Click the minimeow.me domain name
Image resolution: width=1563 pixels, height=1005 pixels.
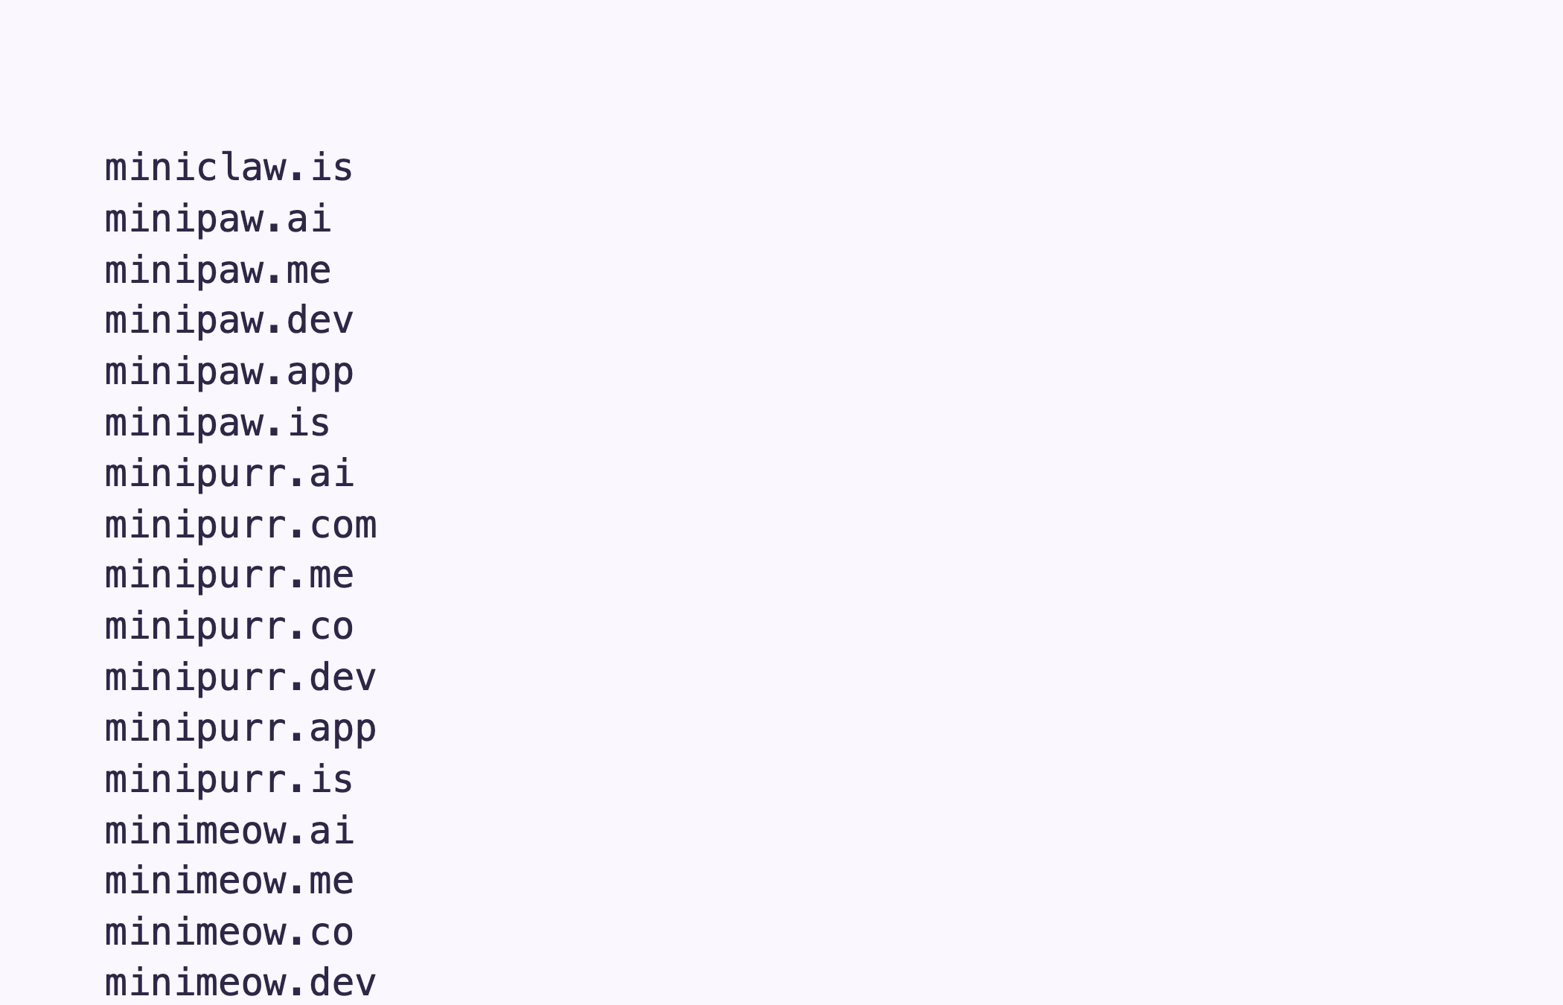pos(228,881)
